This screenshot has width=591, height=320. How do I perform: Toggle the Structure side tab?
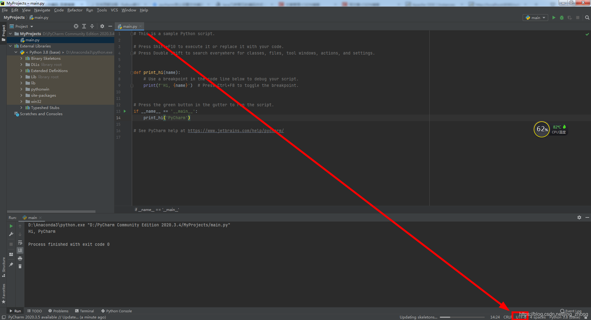[3, 267]
